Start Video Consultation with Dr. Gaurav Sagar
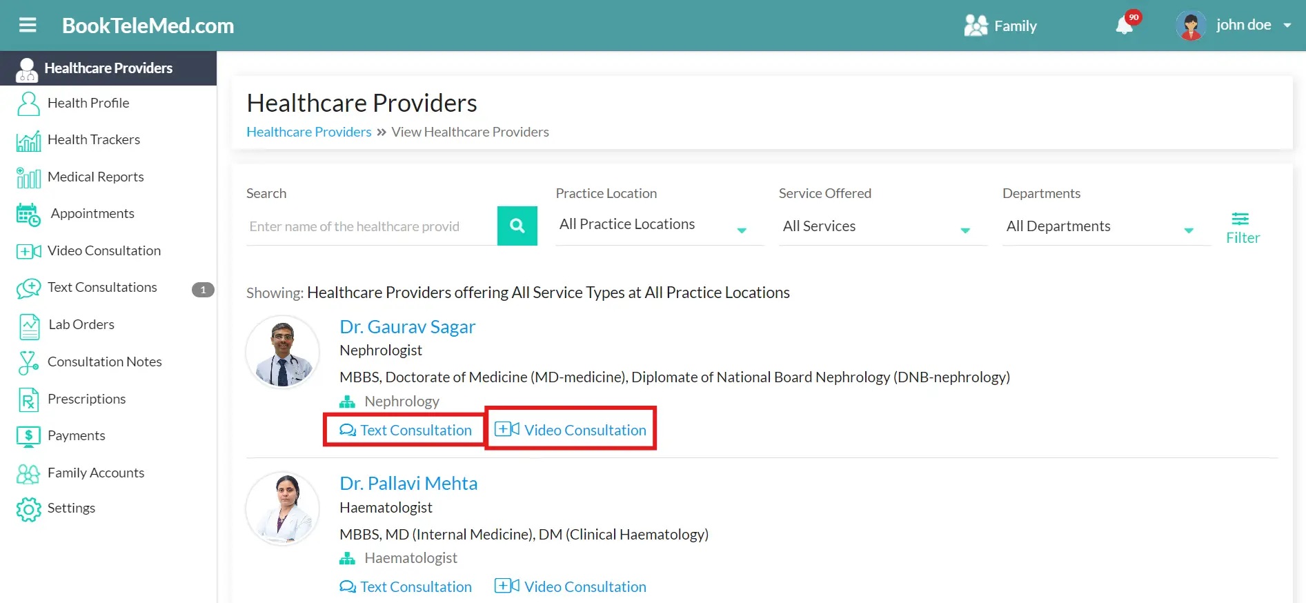 (x=571, y=430)
